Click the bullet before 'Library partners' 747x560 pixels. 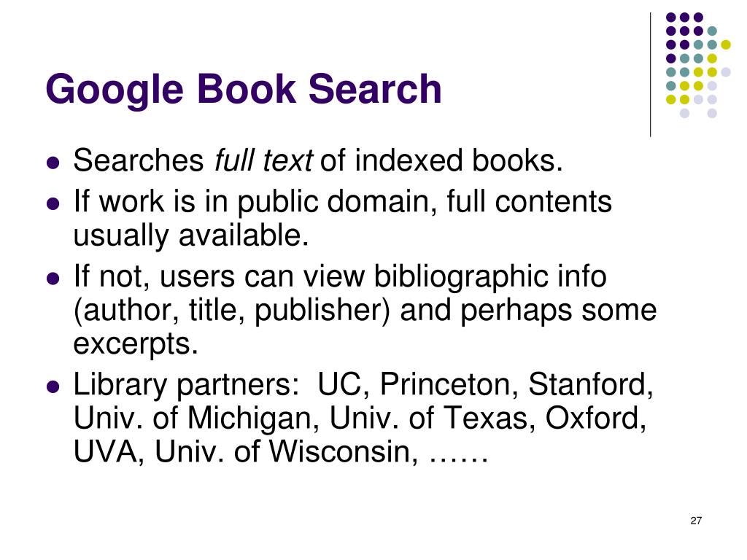[x=53, y=386]
